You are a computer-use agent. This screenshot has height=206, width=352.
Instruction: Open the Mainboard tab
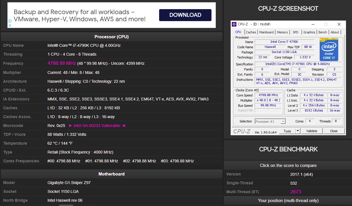coord(266,32)
